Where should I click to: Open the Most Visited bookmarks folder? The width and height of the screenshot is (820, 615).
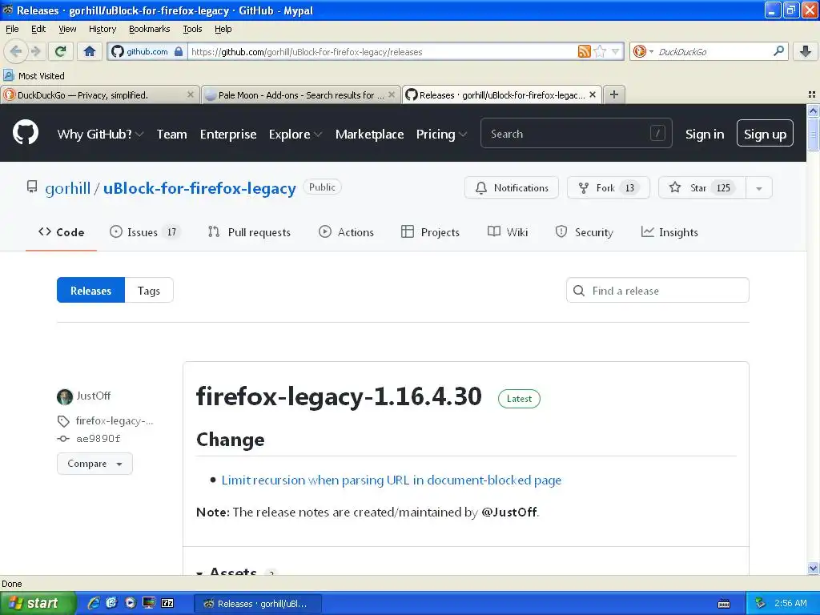point(34,76)
